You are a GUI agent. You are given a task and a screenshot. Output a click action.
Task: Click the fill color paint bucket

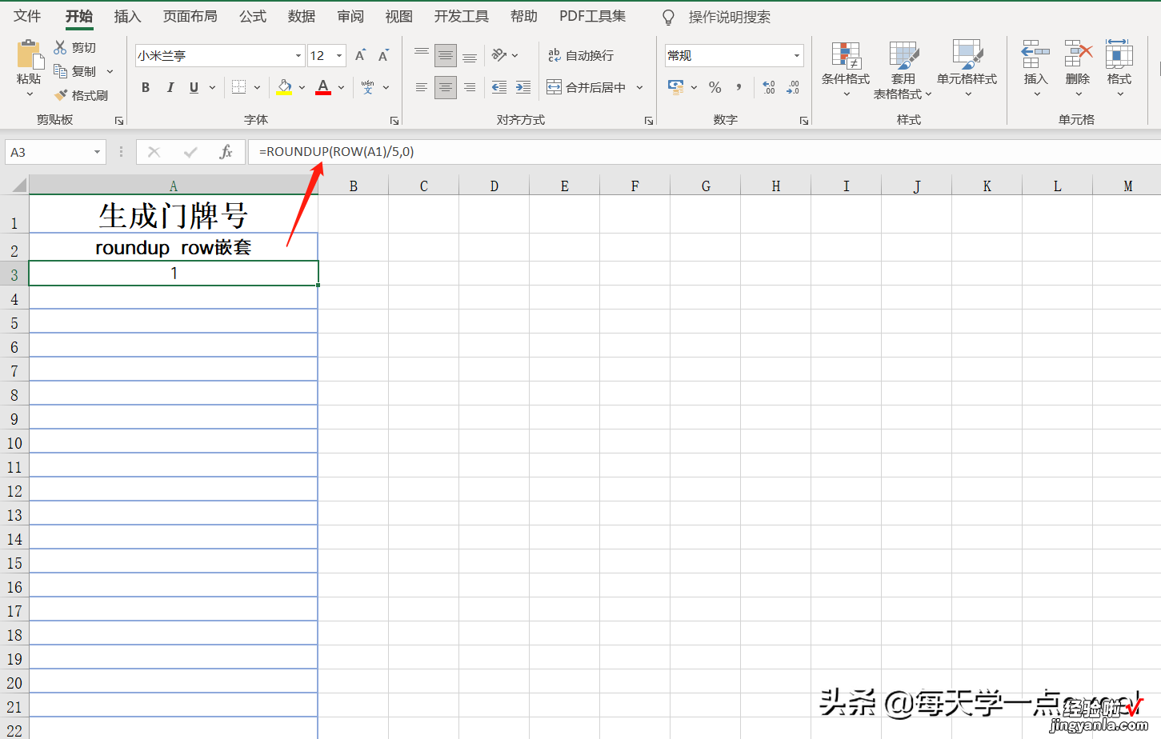pos(284,87)
